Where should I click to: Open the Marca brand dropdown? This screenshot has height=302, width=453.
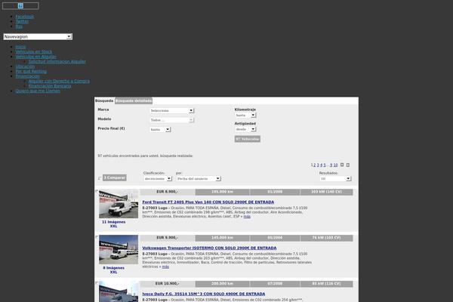172,111
